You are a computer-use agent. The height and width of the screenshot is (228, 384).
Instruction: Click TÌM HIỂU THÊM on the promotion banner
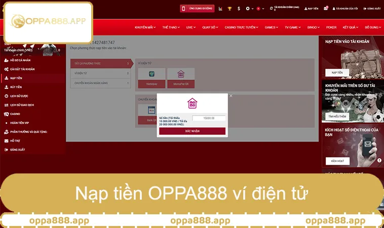tap(337, 117)
